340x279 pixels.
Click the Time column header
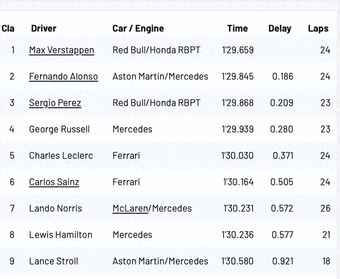click(x=237, y=28)
